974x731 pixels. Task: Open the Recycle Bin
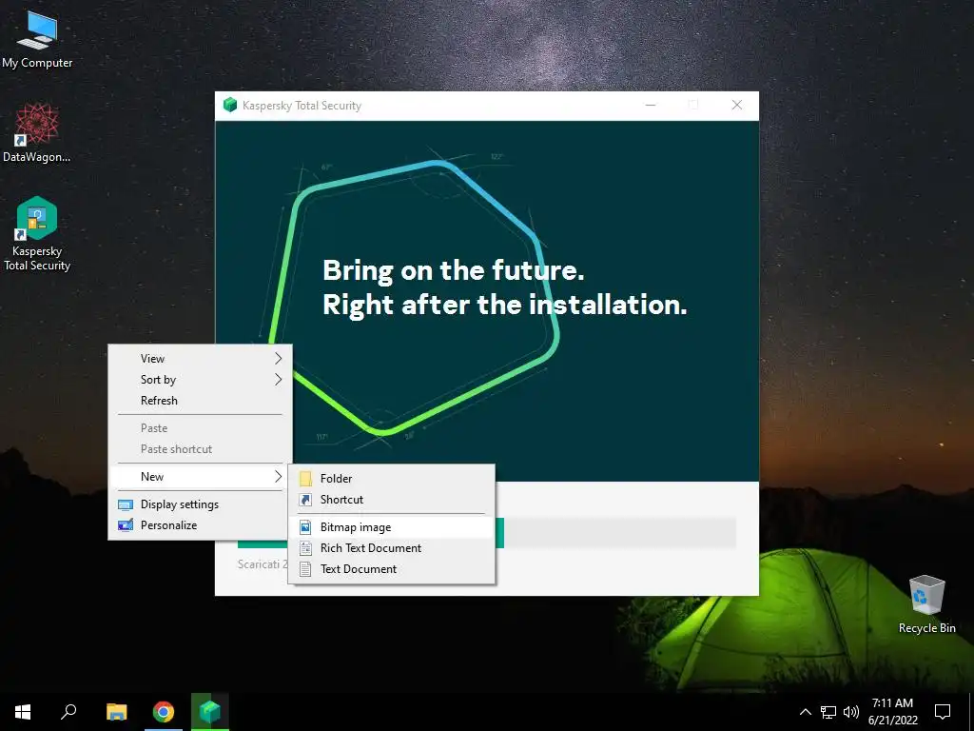(x=926, y=604)
